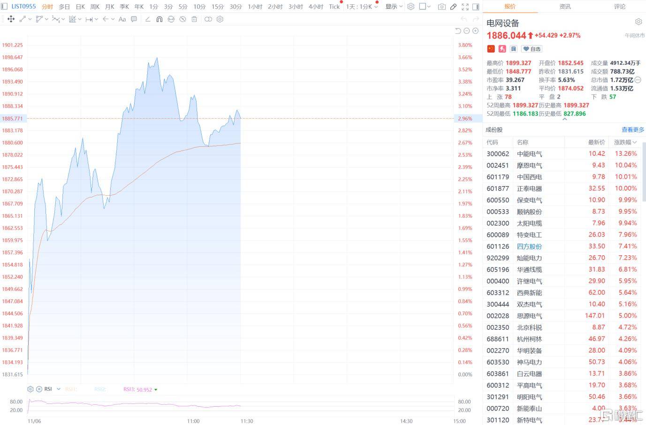The height and width of the screenshot is (425, 646).
Task: Select the 1小时 timeframe
Action: point(255,7)
